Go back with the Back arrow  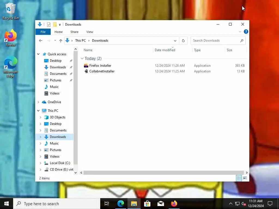pyautogui.click(x=41, y=41)
